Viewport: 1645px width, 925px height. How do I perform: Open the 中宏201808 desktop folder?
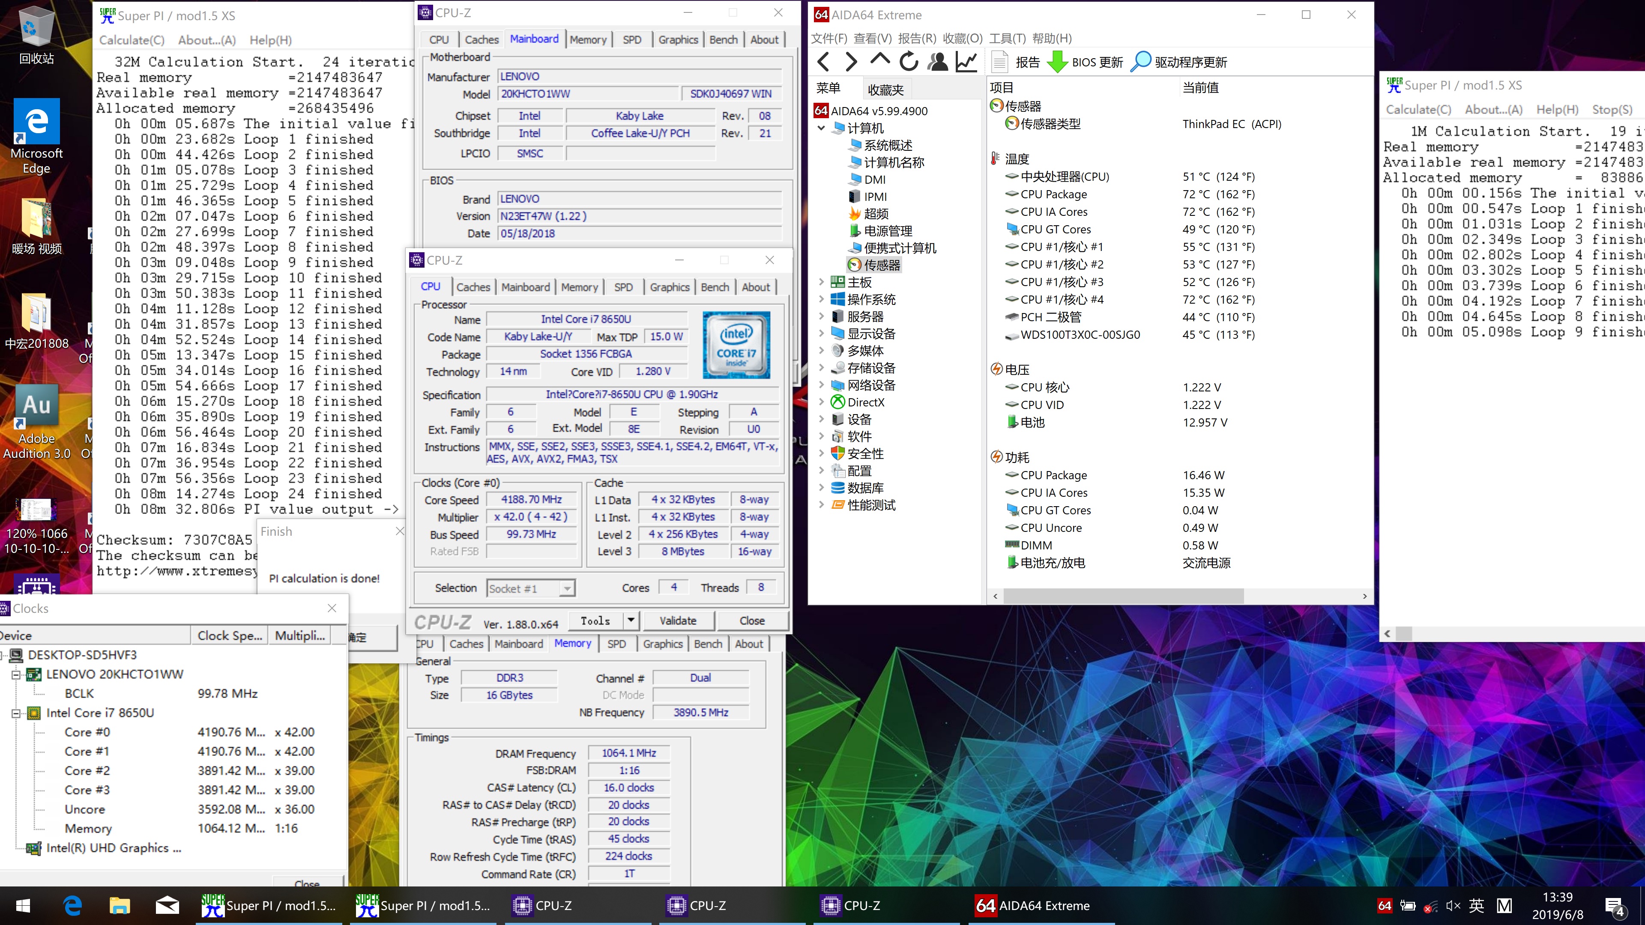pos(36,322)
